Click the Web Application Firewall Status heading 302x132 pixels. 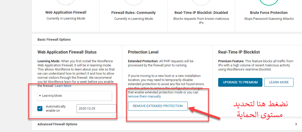point(67,52)
